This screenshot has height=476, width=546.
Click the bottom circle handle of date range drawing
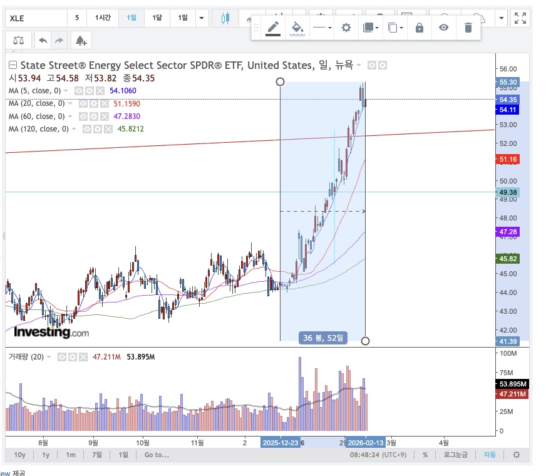[x=365, y=341]
